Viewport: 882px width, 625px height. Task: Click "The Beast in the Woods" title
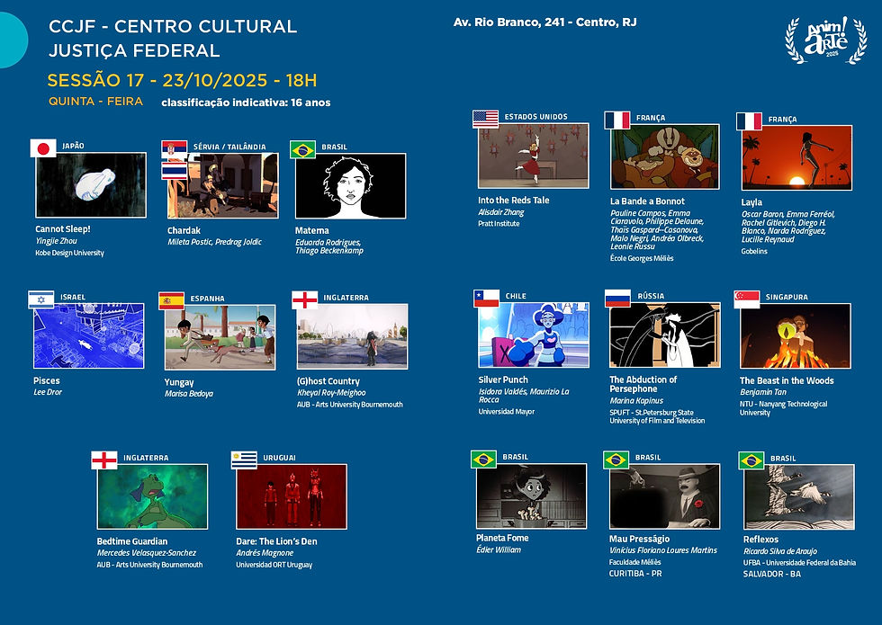[787, 380]
